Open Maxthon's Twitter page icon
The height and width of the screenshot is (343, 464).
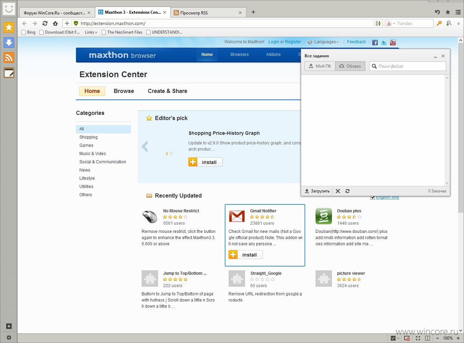coord(384,43)
